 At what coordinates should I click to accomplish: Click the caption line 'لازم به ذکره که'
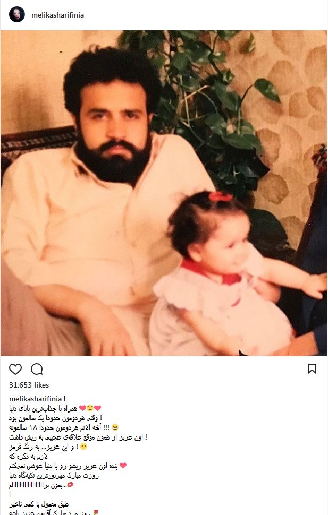click(28, 456)
